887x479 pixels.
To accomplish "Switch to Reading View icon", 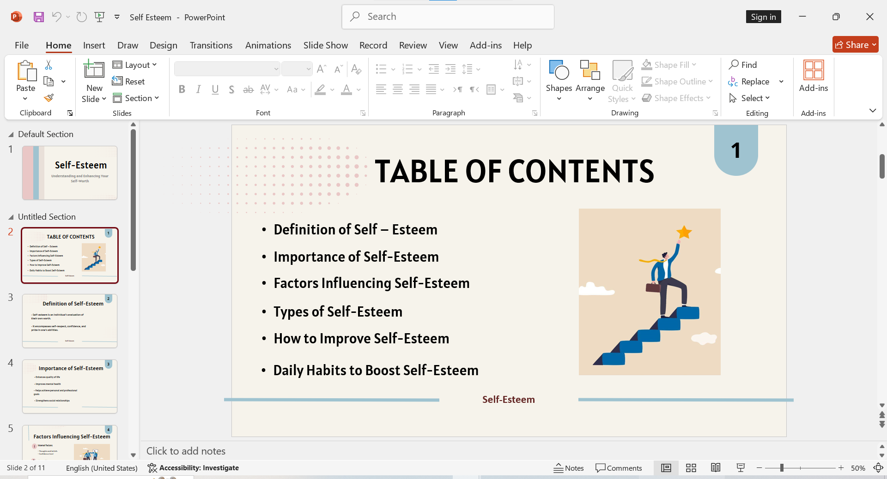I will coord(716,468).
